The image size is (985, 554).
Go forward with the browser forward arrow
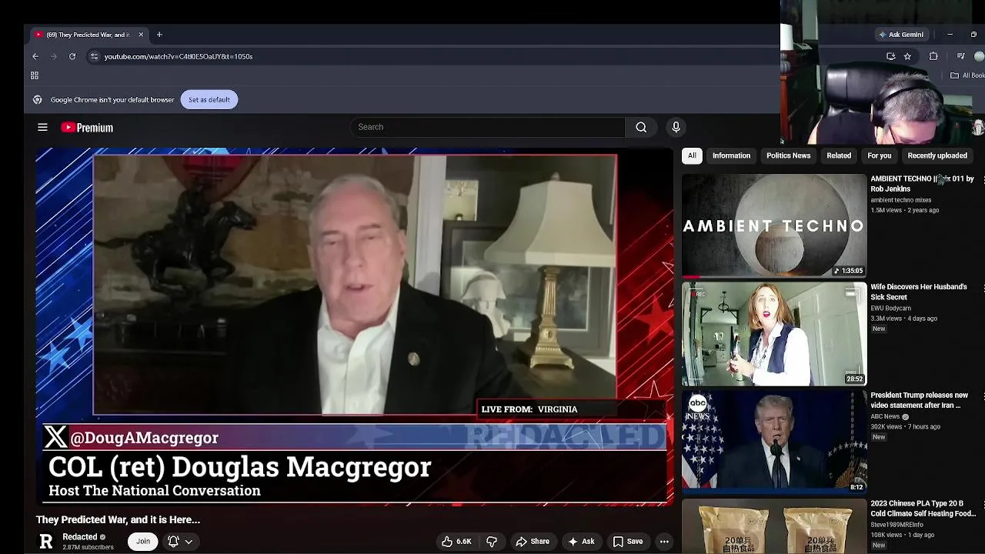[x=54, y=56]
